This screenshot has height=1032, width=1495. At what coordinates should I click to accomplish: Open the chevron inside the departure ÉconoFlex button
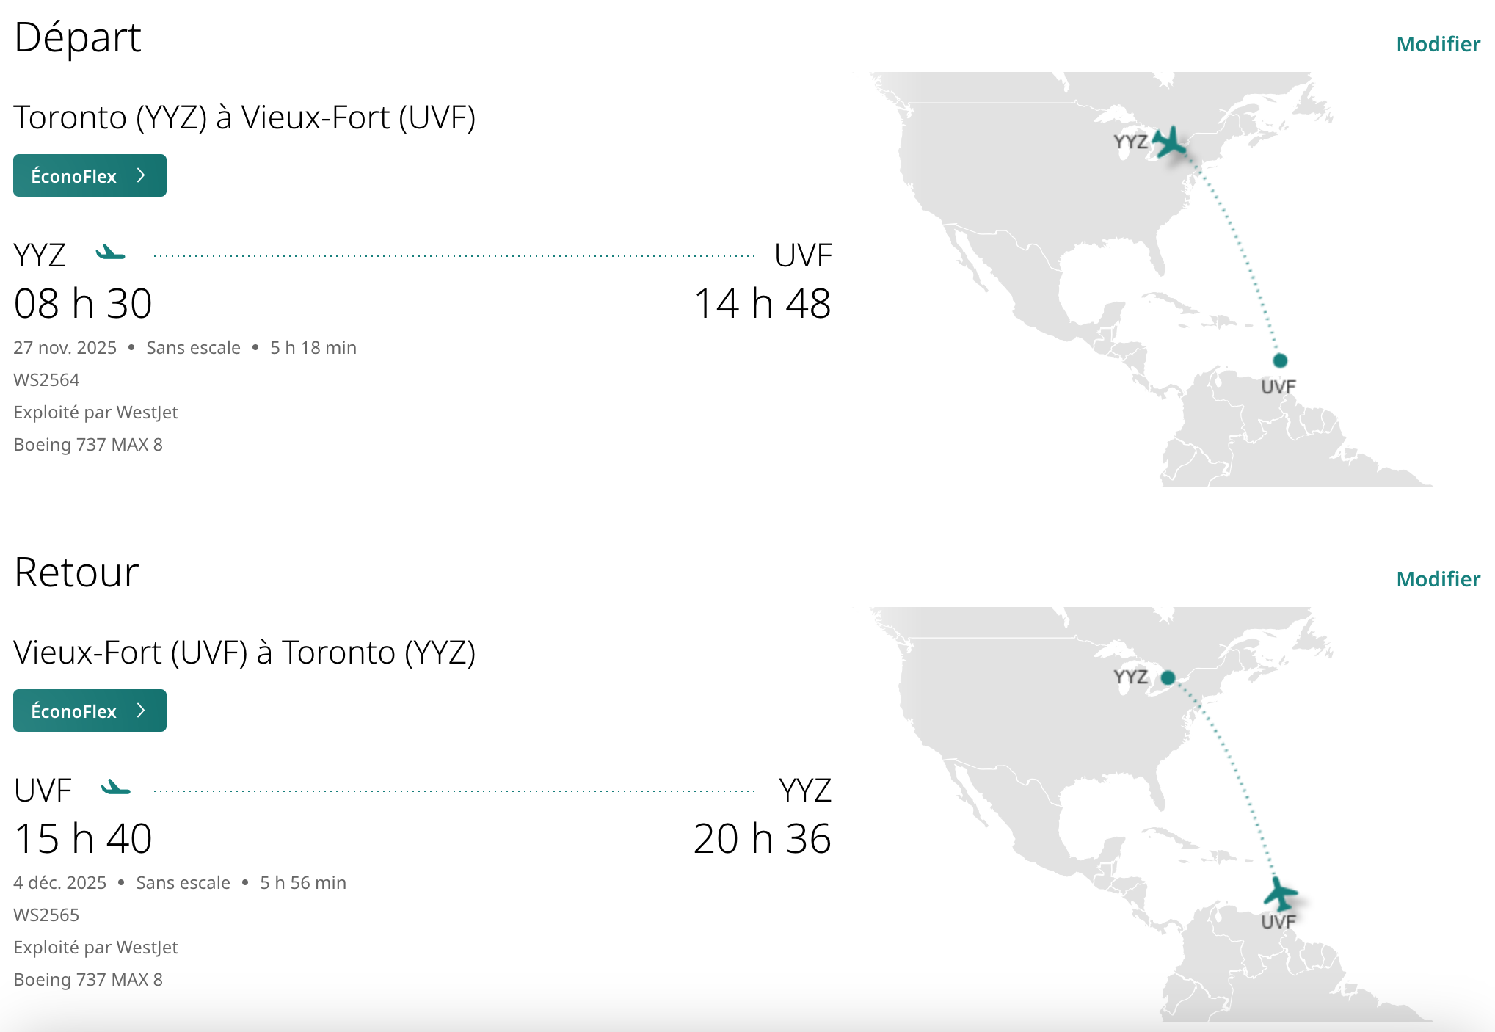point(141,175)
